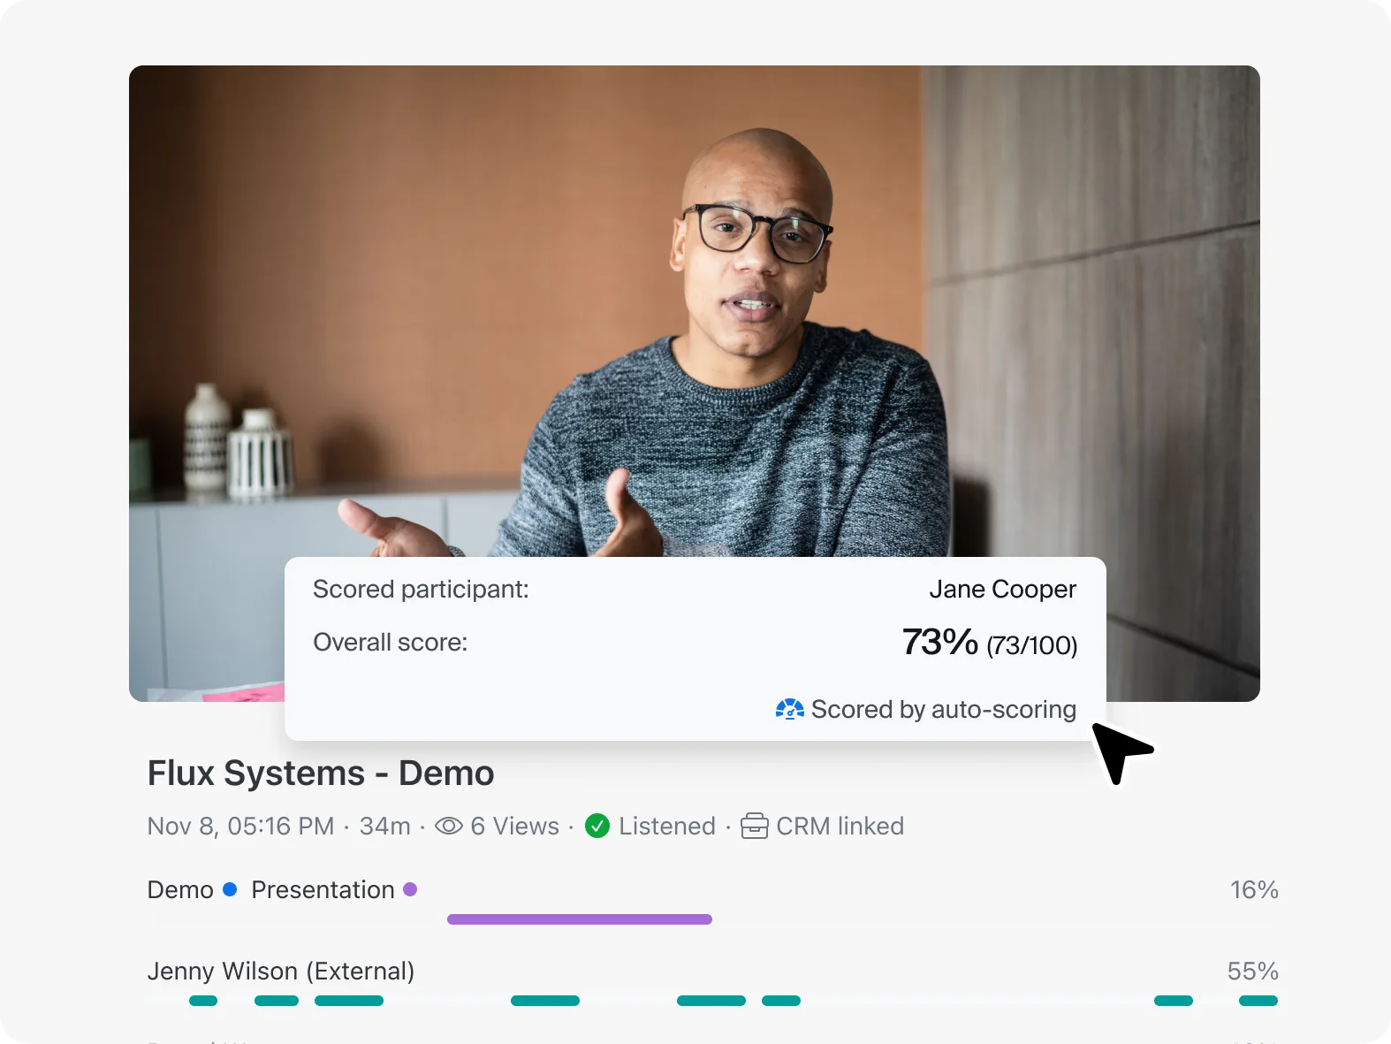Click the Scored by auto-scoring label

pyautogui.click(x=944, y=709)
